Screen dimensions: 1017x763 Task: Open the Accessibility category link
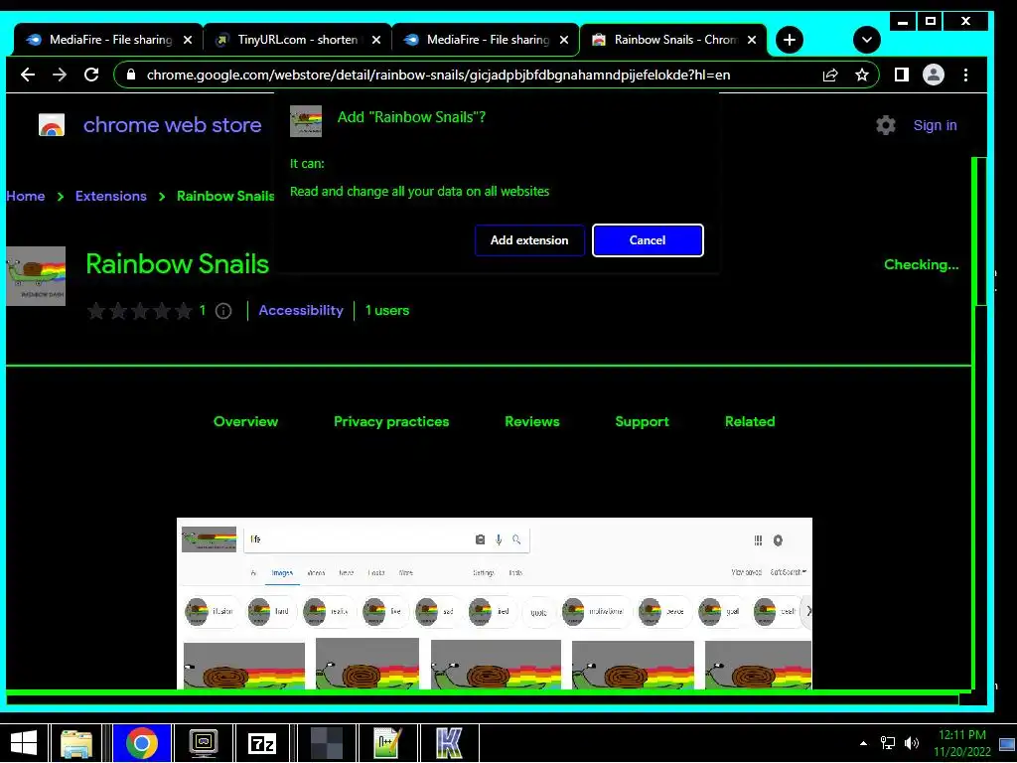pyautogui.click(x=301, y=310)
